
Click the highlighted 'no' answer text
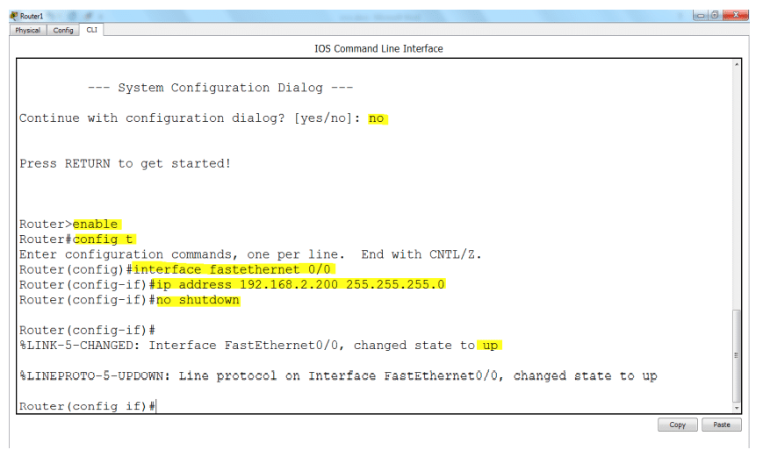[x=376, y=118]
